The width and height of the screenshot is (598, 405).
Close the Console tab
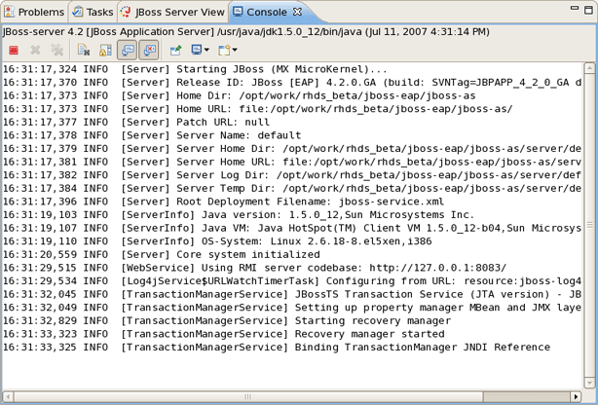(x=298, y=13)
